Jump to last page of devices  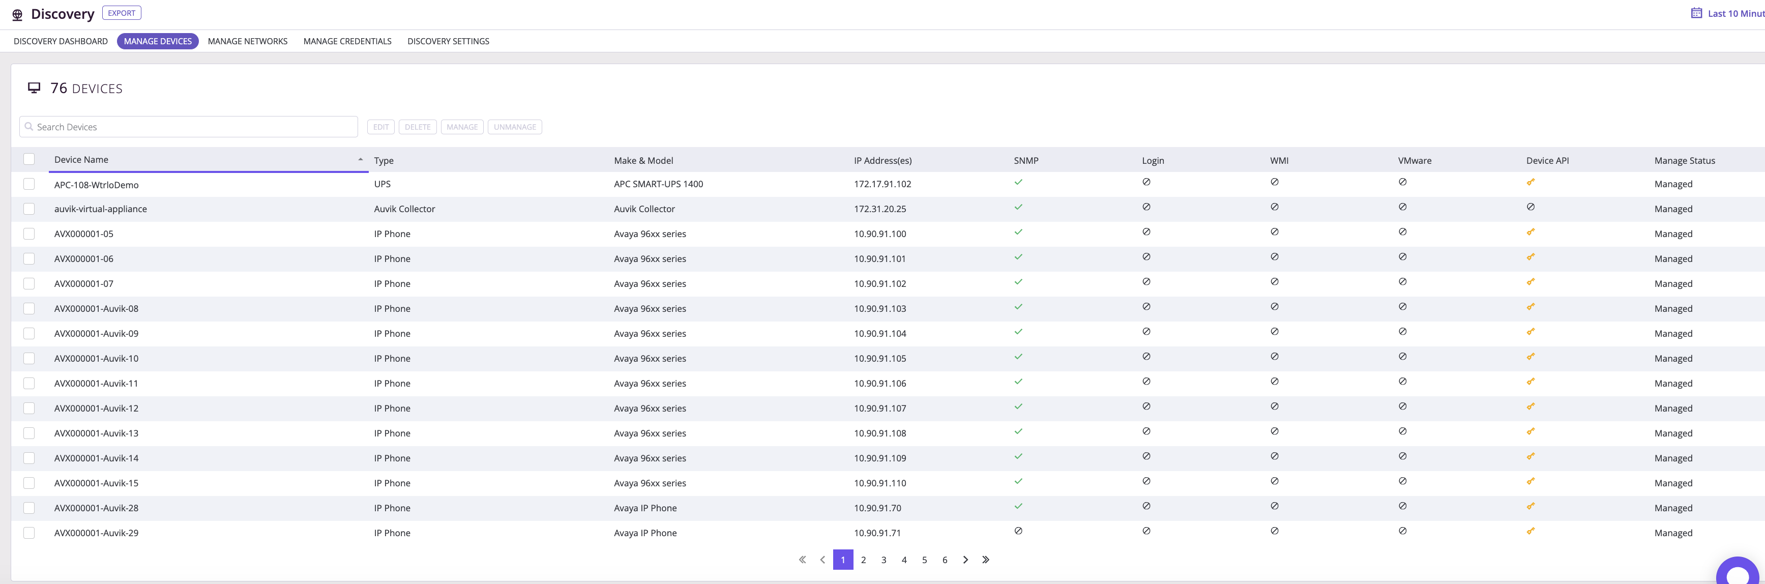click(x=985, y=560)
